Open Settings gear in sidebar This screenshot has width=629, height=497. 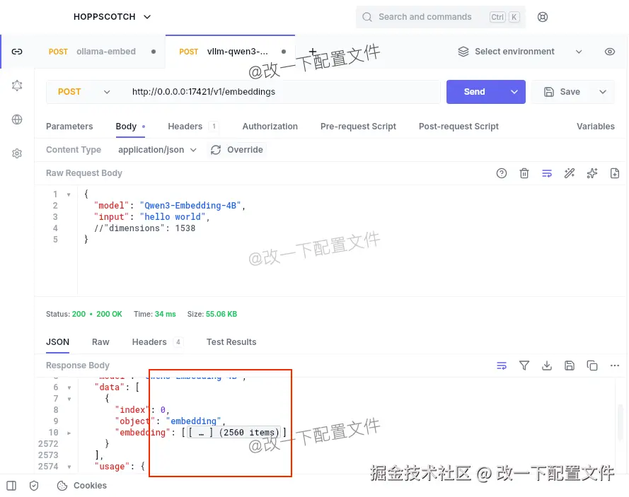17,153
